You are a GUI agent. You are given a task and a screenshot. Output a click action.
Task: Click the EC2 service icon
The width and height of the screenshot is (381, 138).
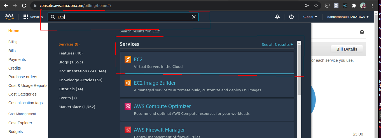tap(128, 60)
